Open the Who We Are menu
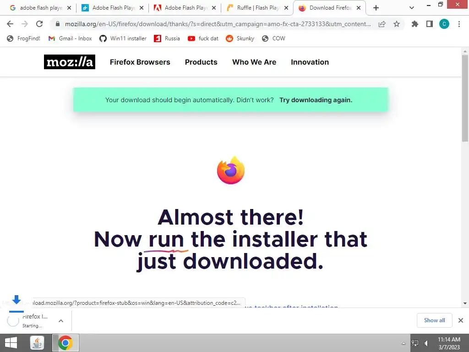Image resolution: width=469 pixels, height=352 pixels. (254, 62)
